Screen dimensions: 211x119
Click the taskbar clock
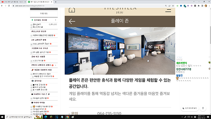(x=201, y=117)
